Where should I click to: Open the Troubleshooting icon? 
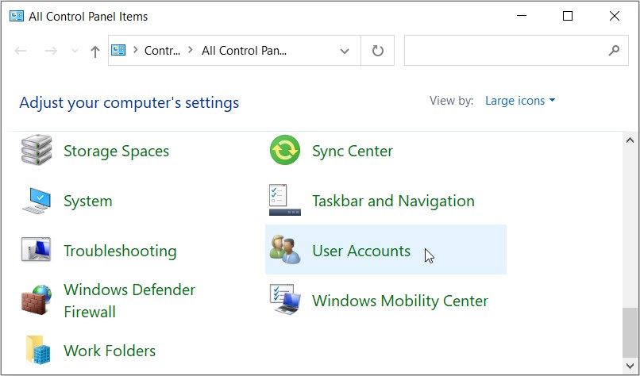pyautogui.click(x=37, y=251)
